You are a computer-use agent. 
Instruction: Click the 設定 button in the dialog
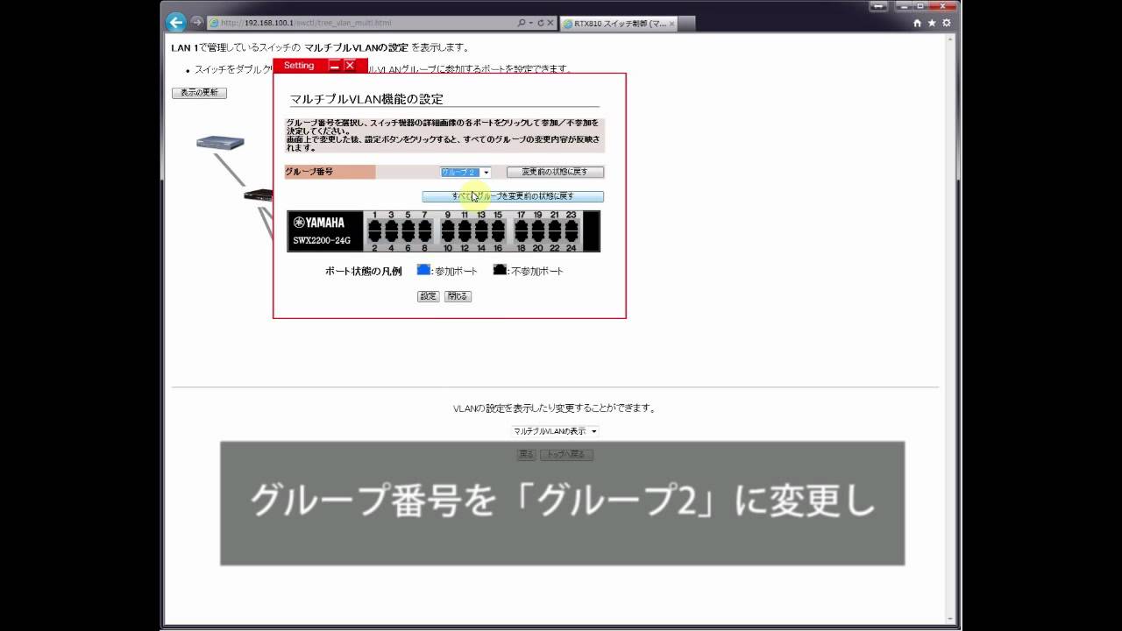[x=428, y=296]
